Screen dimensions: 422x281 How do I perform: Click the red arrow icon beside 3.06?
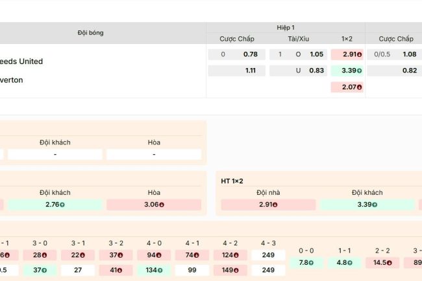pos(162,205)
